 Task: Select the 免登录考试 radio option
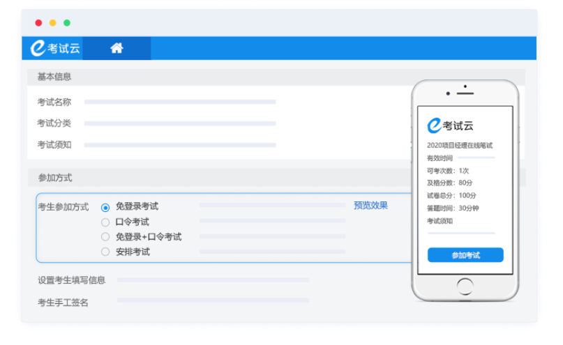(x=105, y=207)
